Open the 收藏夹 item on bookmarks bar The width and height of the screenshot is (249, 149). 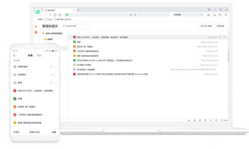tap(40, 19)
